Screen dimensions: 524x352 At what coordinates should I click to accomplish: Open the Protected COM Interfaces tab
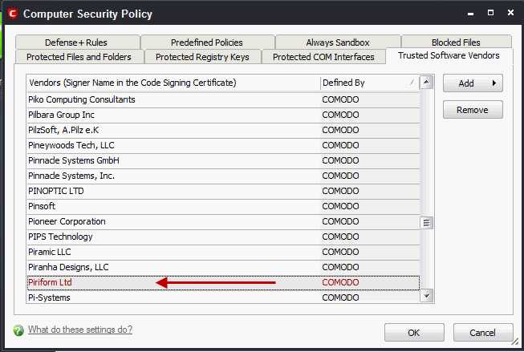point(323,57)
